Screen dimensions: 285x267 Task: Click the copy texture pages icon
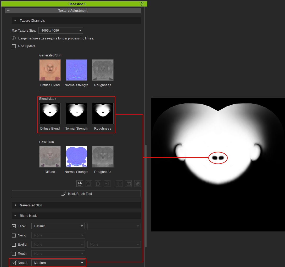point(98,184)
